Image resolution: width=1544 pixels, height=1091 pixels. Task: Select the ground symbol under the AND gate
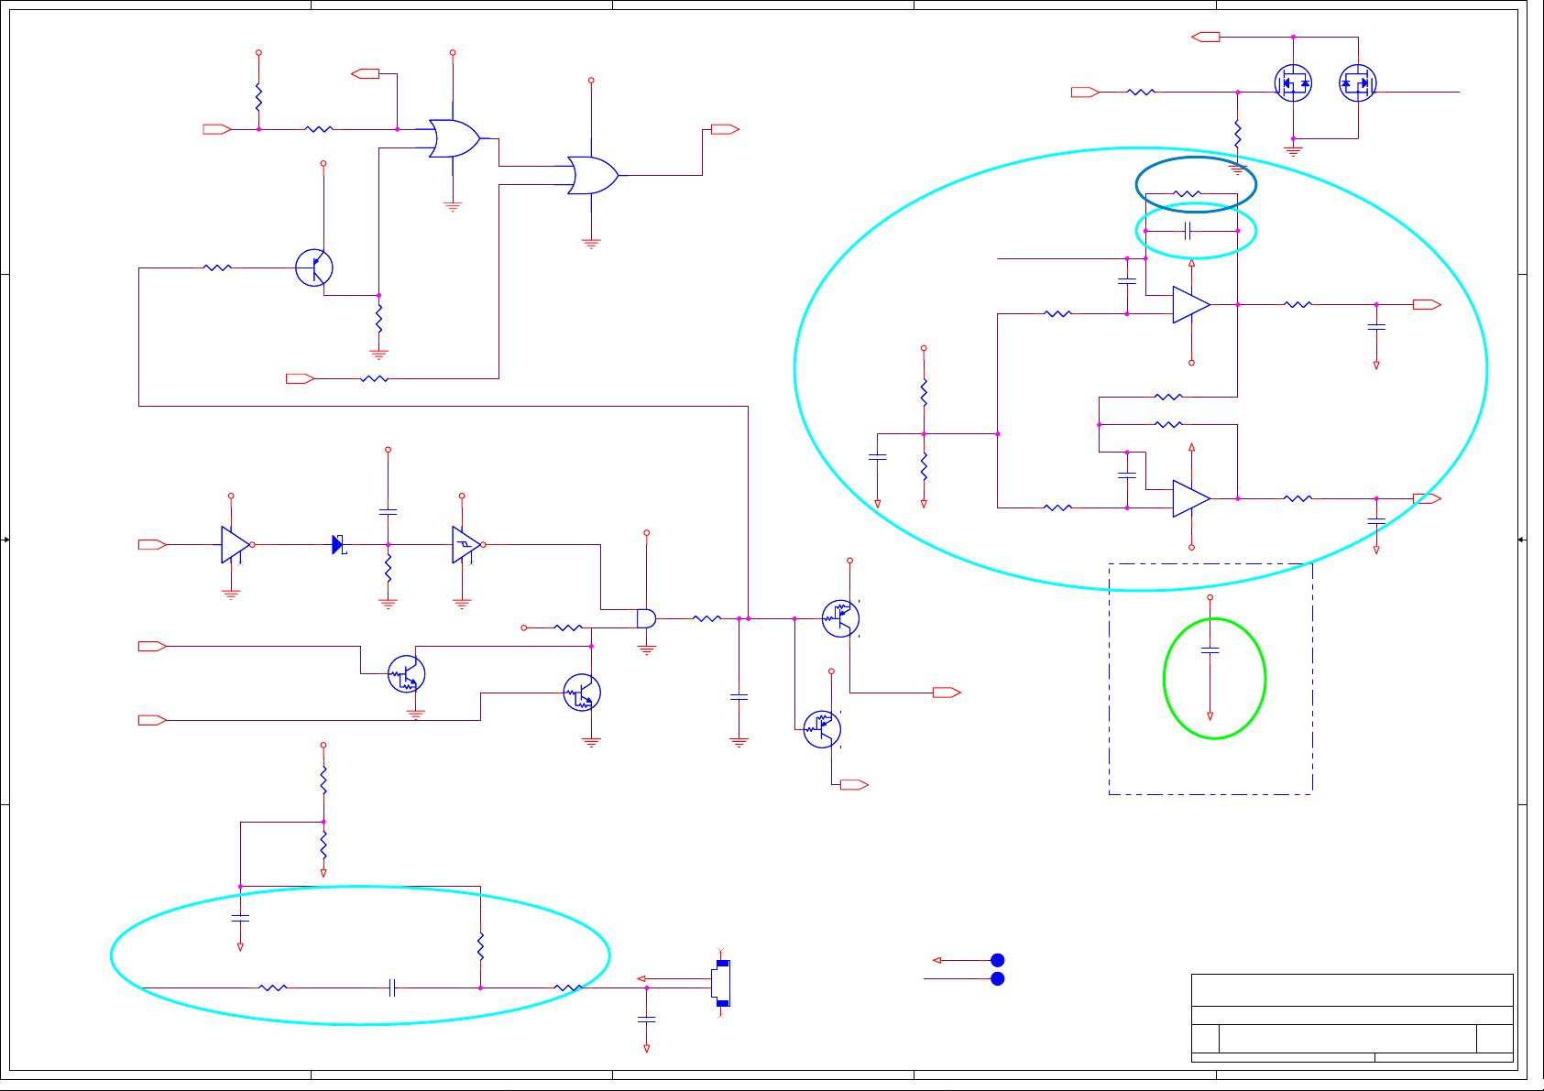[647, 650]
